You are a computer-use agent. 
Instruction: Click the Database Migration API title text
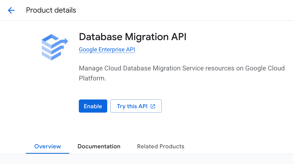tap(133, 37)
